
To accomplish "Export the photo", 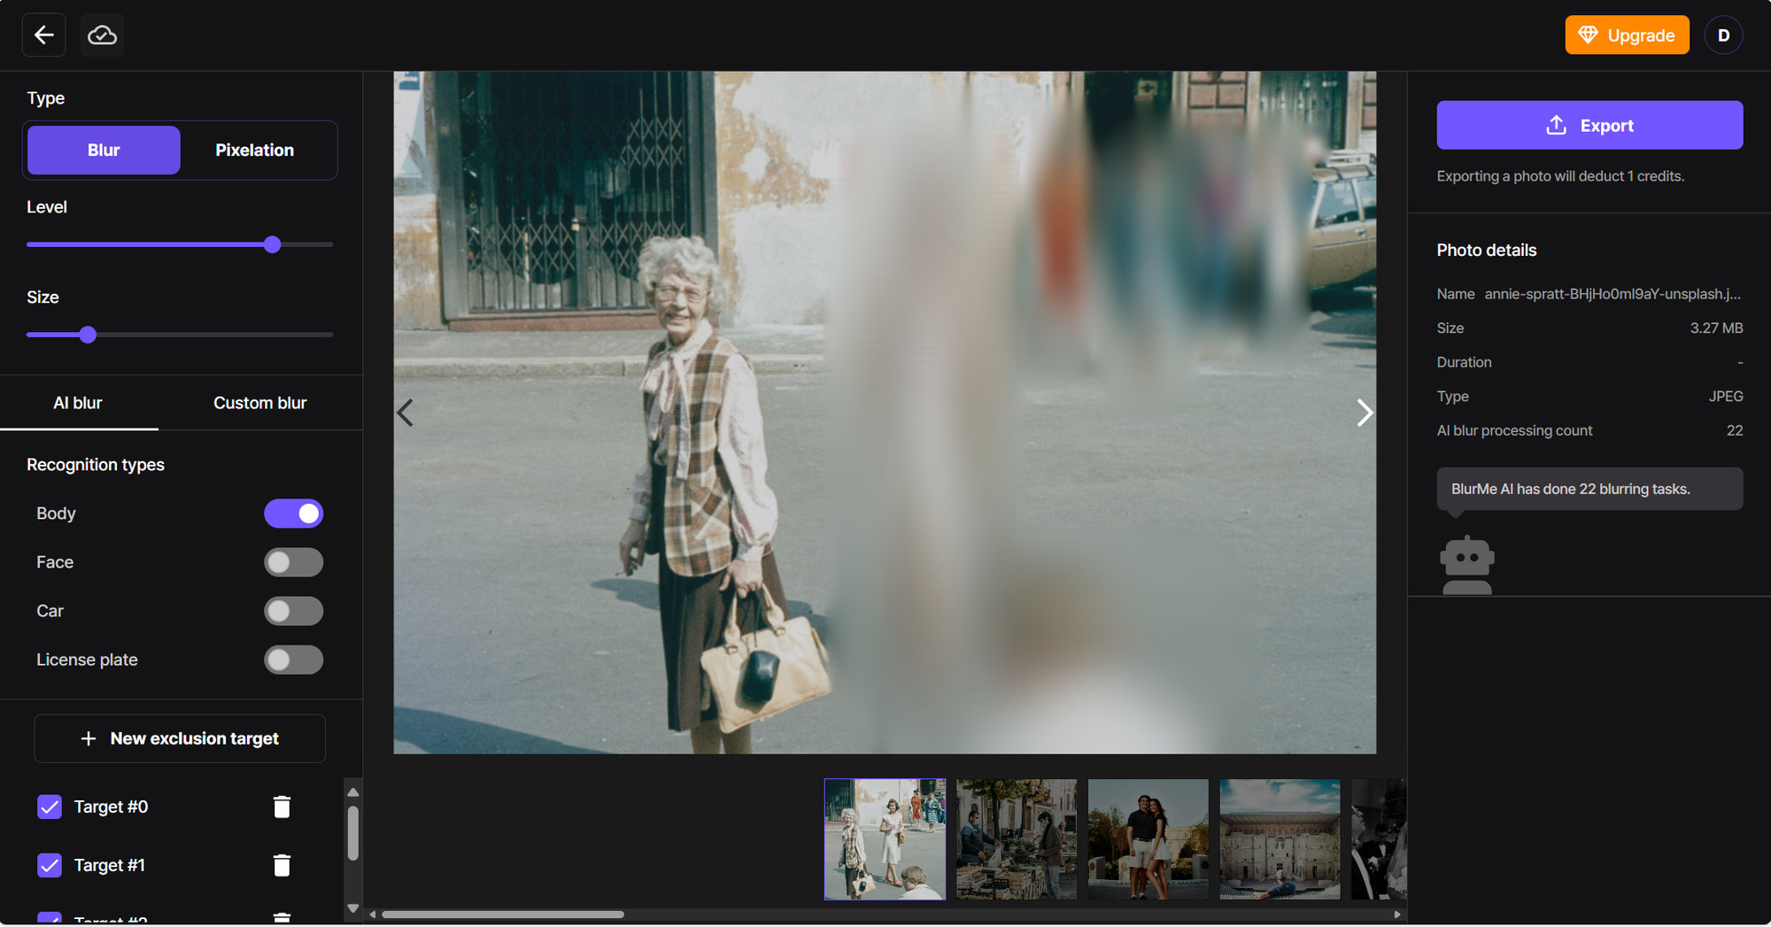I will [x=1589, y=125].
